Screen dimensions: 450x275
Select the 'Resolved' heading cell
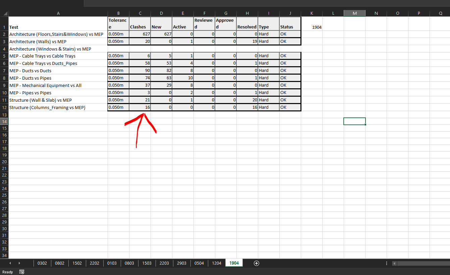[x=247, y=24]
